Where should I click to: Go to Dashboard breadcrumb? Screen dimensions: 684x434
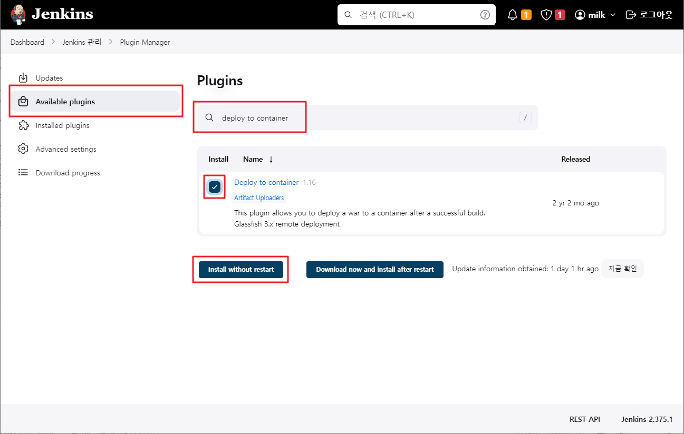27,42
